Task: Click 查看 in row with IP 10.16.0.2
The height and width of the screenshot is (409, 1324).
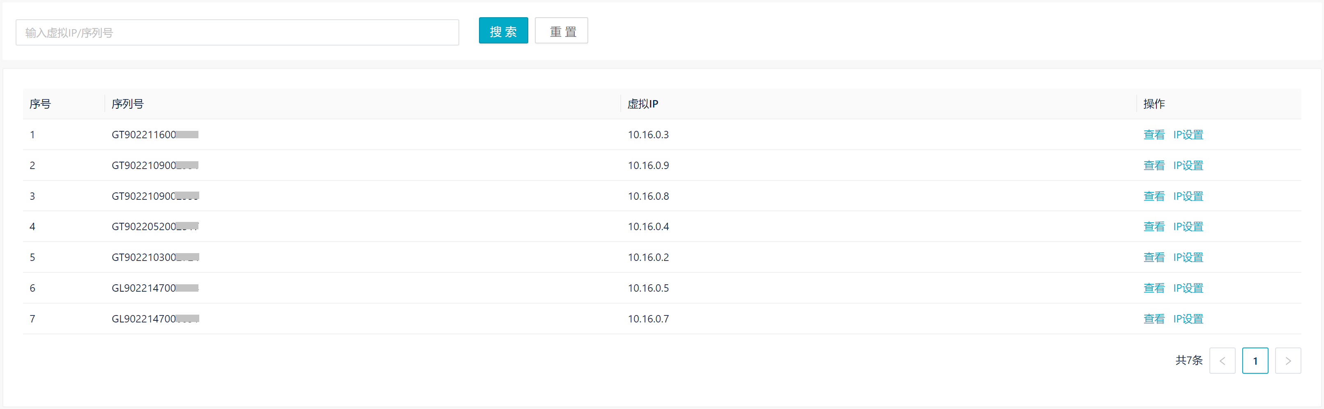Action: click(1154, 257)
